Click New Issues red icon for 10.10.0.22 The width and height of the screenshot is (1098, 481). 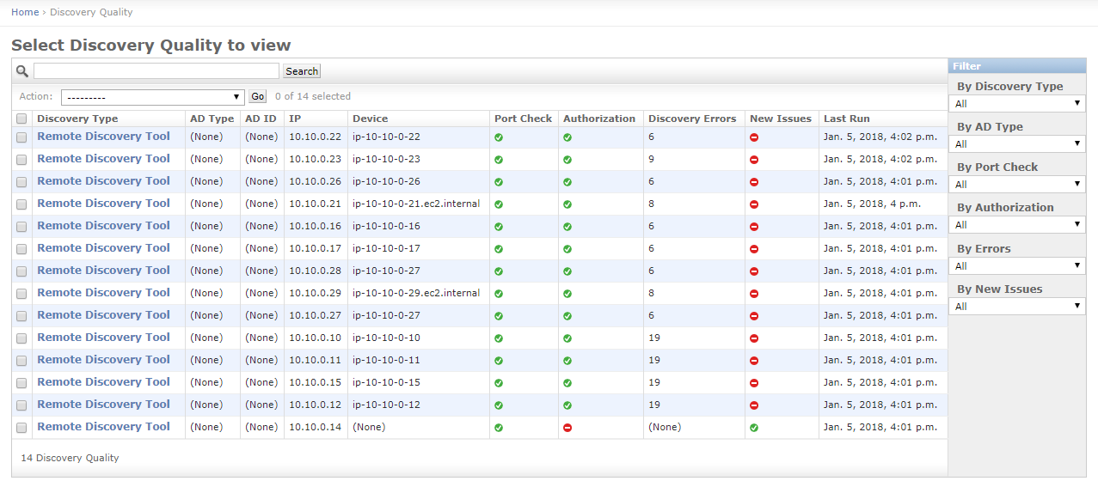(754, 137)
